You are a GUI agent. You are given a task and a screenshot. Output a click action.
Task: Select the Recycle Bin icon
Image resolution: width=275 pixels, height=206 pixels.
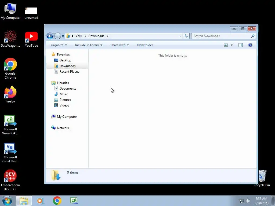pos(262,178)
